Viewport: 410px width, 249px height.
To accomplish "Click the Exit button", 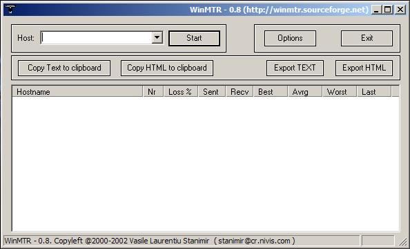I will click(367, 38).
